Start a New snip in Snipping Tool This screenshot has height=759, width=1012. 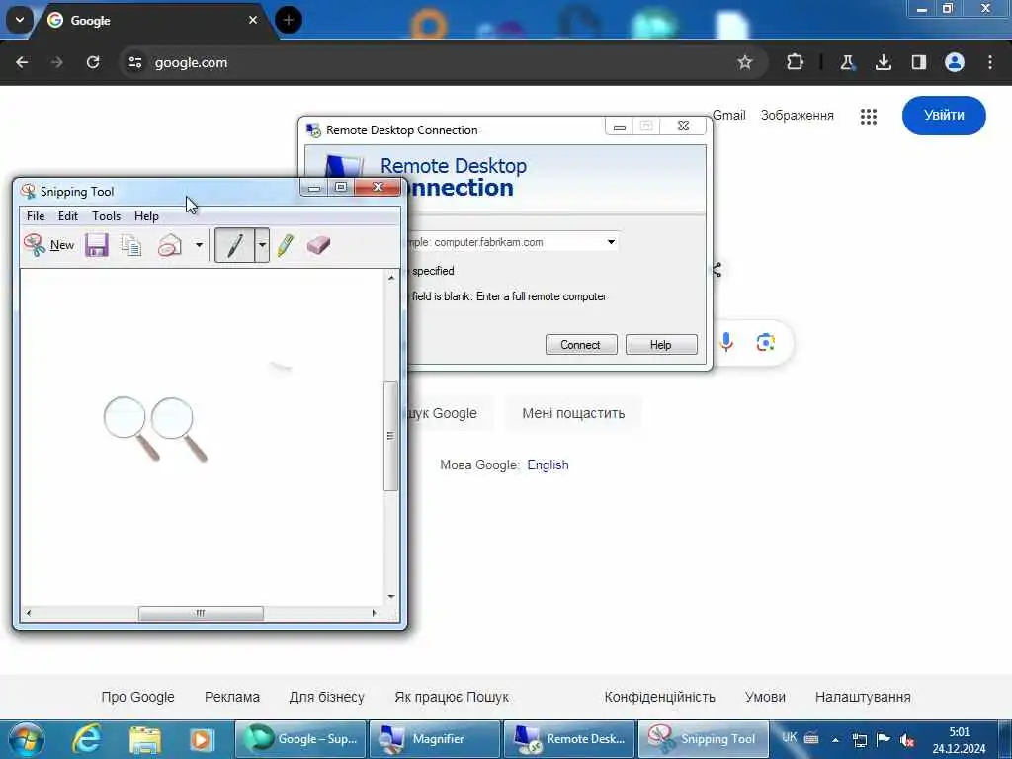point(49,245)
